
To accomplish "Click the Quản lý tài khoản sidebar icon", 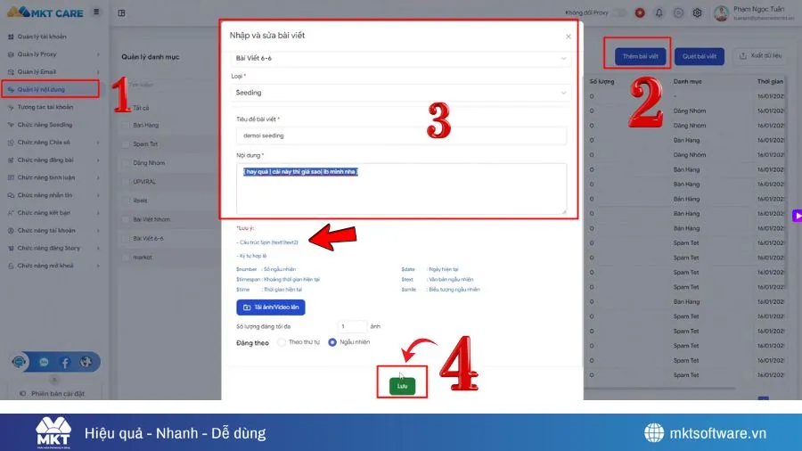I will (x=11, y=37).
